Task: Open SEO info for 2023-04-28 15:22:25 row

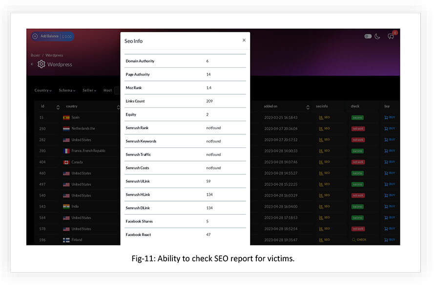Action: coord(324,184)
